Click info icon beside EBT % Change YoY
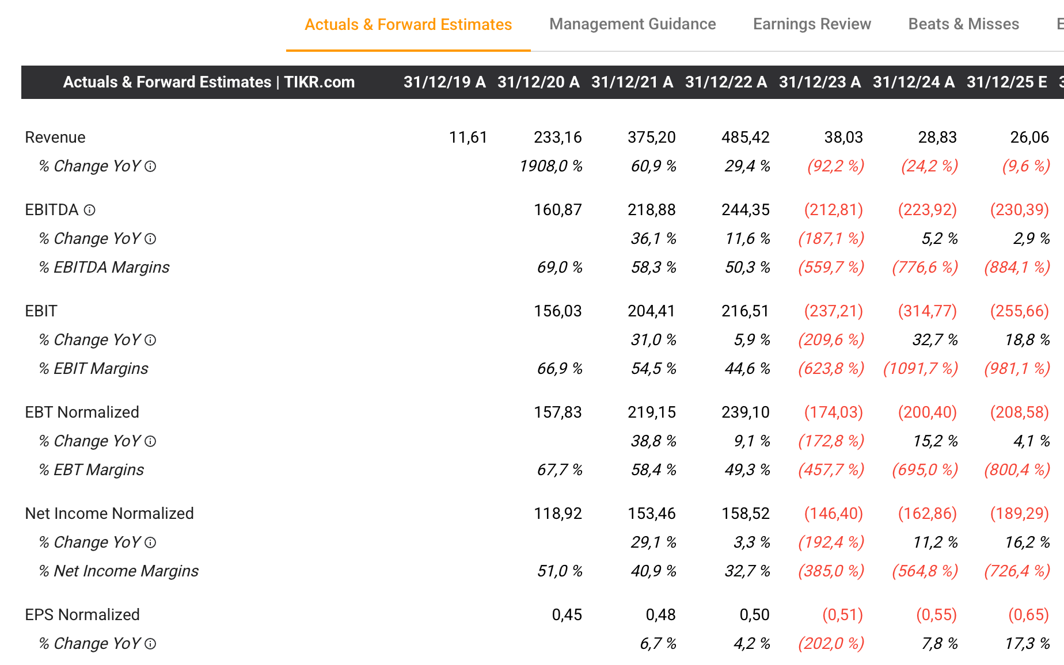The image size is (1064, 665). tap(150, 441)
